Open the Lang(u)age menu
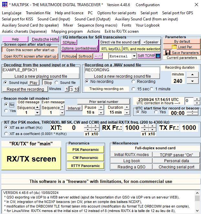201x214 pixels. coord(12,13)
